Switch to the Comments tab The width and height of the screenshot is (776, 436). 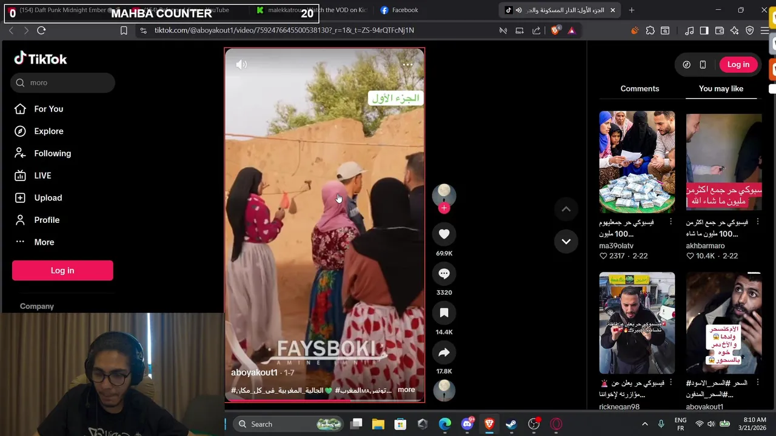640,88
